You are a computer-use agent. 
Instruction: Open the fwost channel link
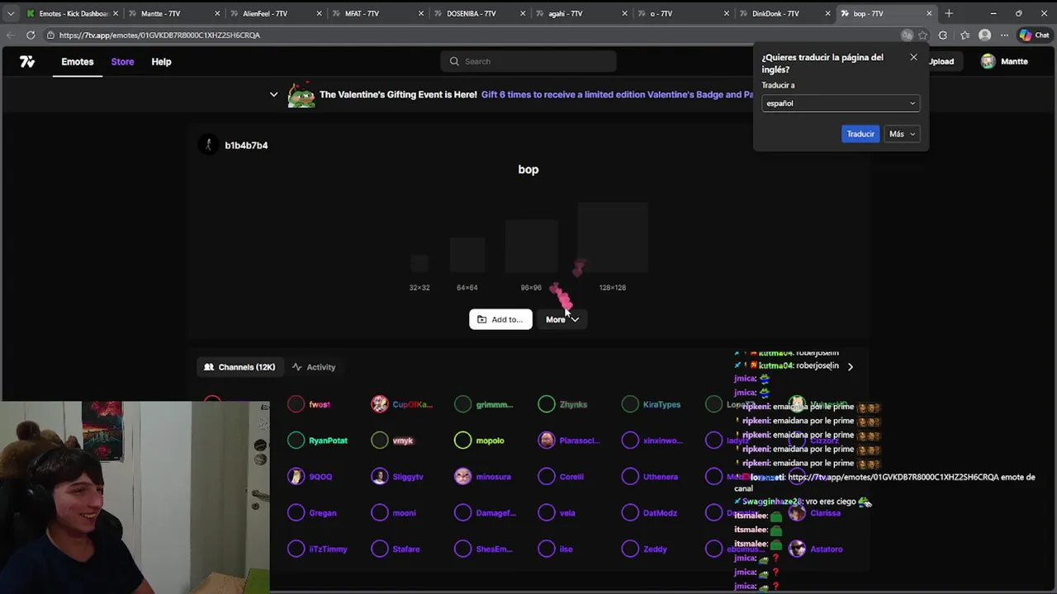tap(320, 404)
